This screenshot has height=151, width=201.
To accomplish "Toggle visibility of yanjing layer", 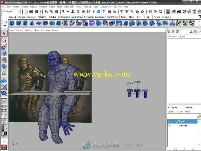I will point(170,125).
